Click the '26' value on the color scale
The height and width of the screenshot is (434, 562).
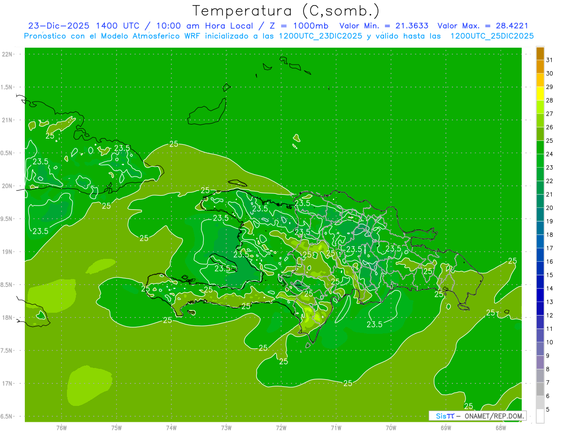[x=549, y=127]
